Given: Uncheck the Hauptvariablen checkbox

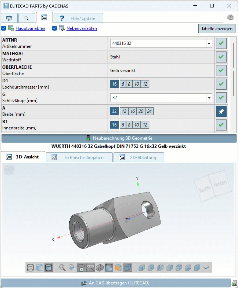Looking at the screenshot, I should 3,28.
